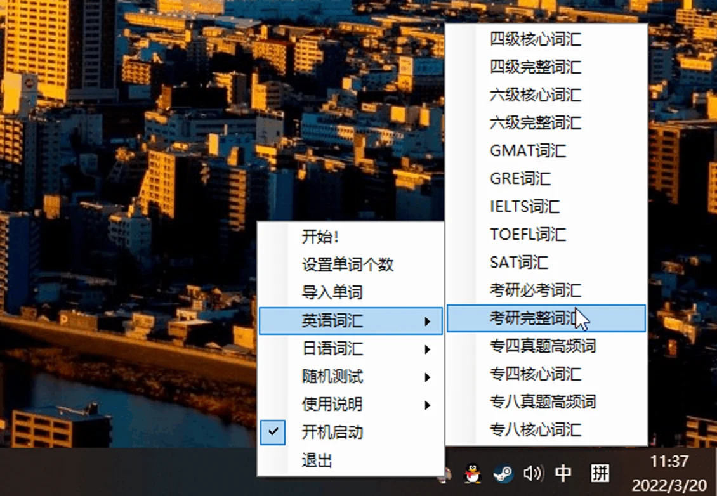
Task: Expand the 随机测试 submenu arrow
Action: 427,377
